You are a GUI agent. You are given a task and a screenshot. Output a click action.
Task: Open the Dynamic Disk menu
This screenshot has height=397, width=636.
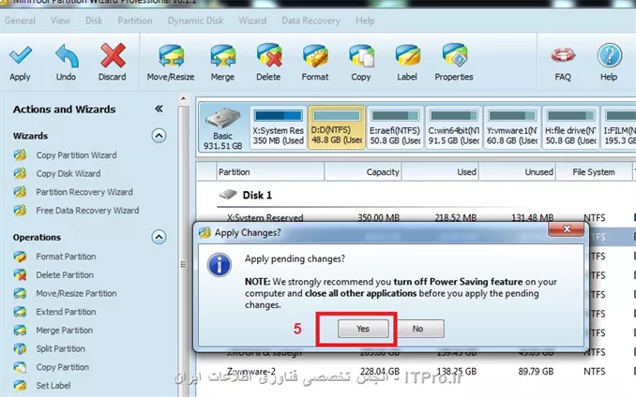(x=195, y=21)
